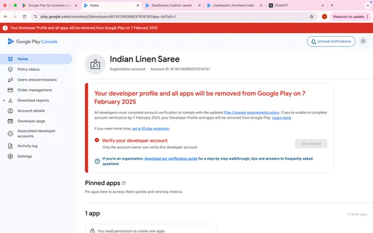Click the Order management card icon

[x=10, y=90]
